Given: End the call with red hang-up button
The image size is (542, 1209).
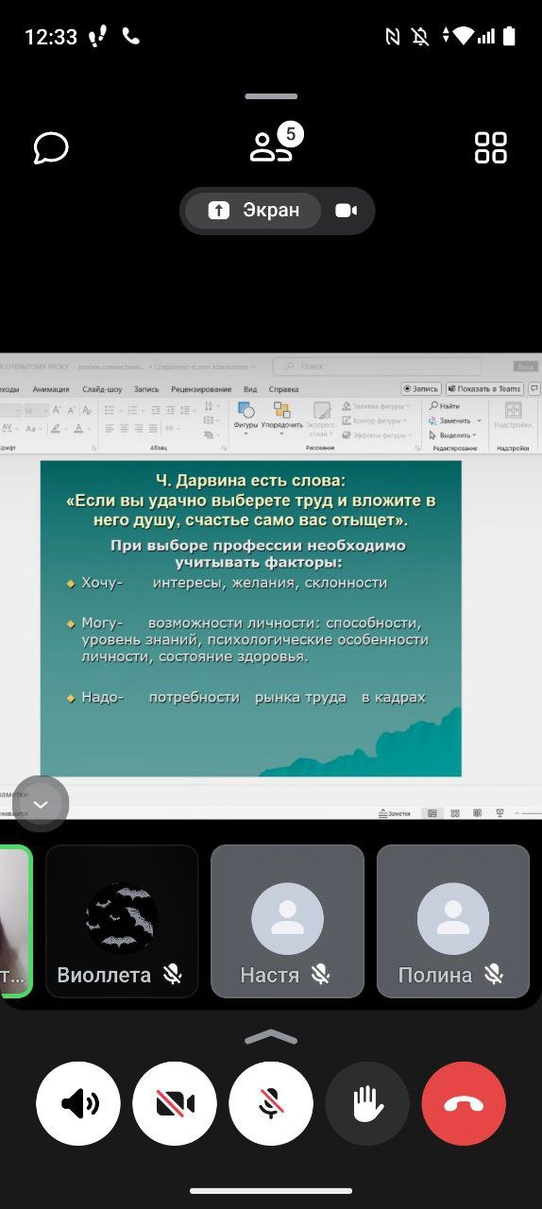Looking at the screenshot, I should pos(464,1103).
